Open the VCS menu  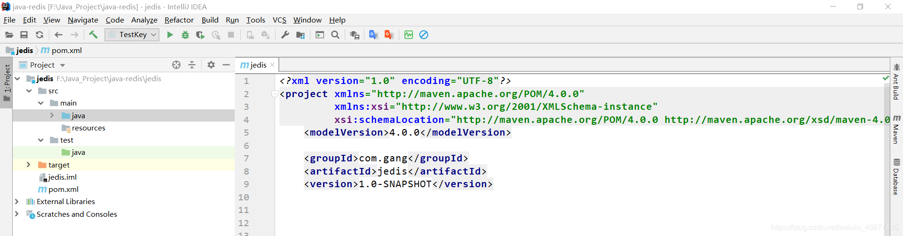coord(279,20)
